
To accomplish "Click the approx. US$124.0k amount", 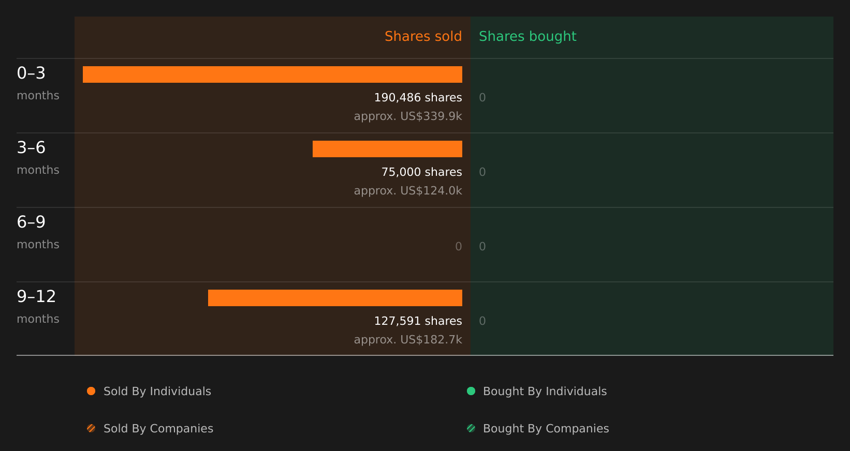I will coord(408,191).
